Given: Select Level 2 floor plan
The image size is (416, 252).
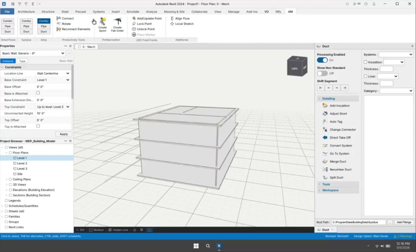Looking at the screenshot, I should pyautogui.click(x=22, y=163).
